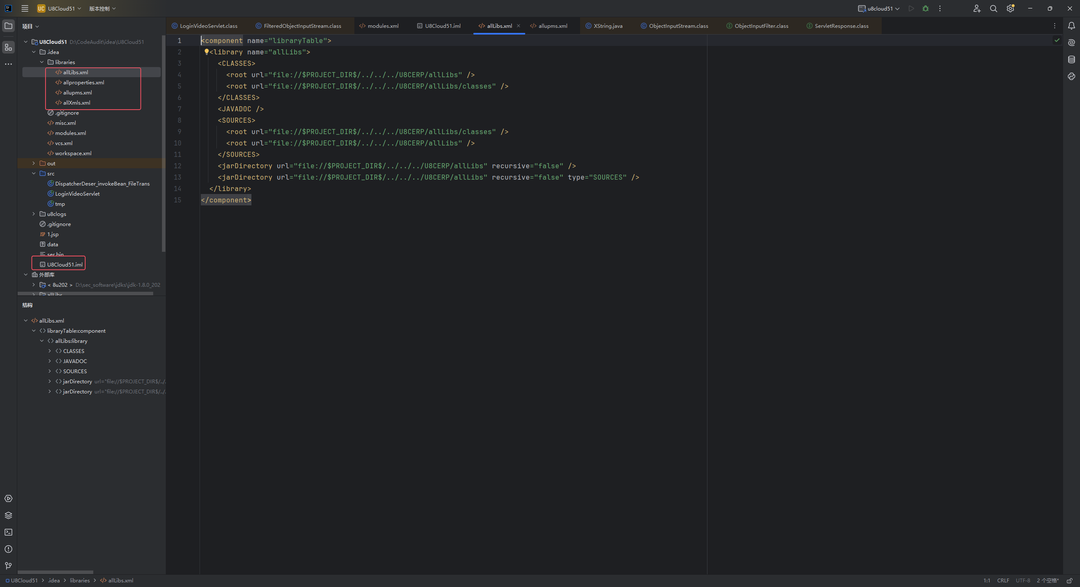Click the CRLF line separator button
The image size is (1080, 587).
click(x=1003, y=581)
